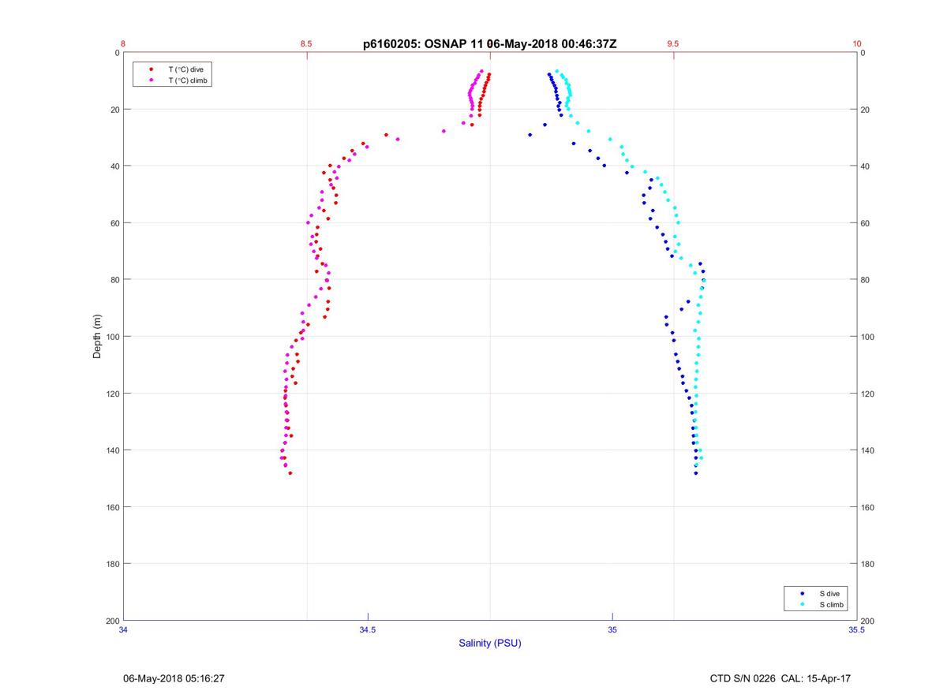947x698 pixels.
Task: Click the "200" tick on the left depth axis
Action: tap(113, 621)
